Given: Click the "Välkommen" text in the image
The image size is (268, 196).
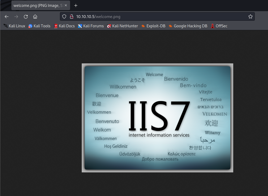Looking at the screenshot, I should point(106,138).
